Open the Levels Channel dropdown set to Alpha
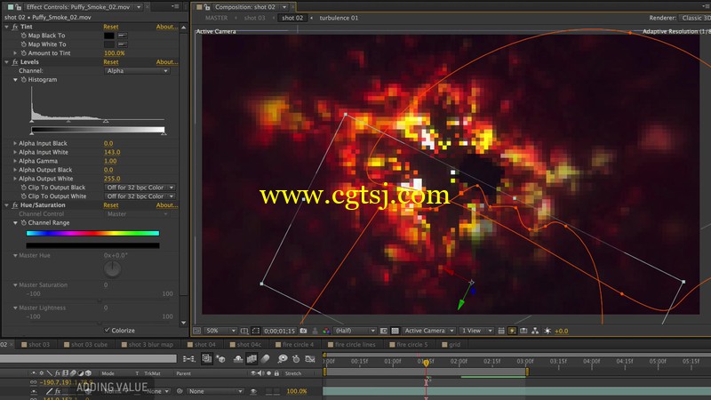 click(137, 71)
